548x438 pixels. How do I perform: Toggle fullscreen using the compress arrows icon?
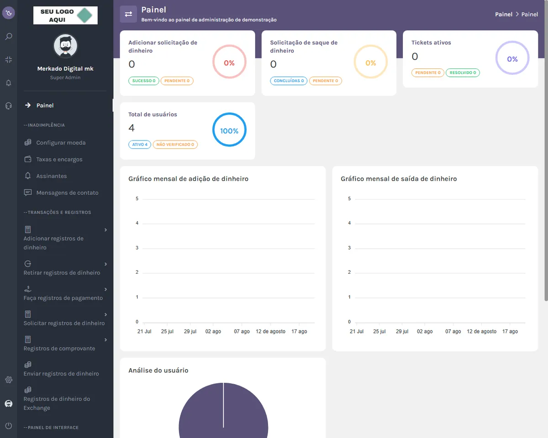pyautogui.click(x=9, y=60)
